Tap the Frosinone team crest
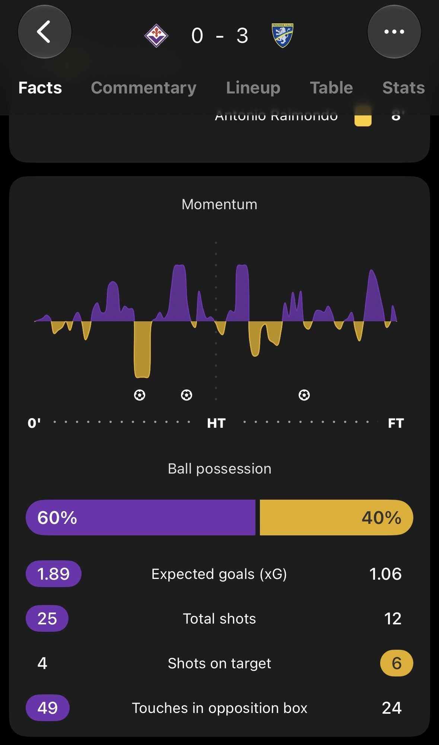The image size is (439, 745). [283, 36]
